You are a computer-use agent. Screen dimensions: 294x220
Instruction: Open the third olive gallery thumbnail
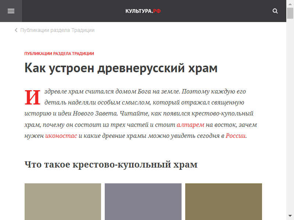coord(223,202)
